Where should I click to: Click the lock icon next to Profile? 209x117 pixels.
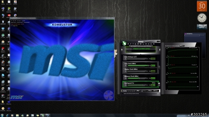click(x=121, y=91)
